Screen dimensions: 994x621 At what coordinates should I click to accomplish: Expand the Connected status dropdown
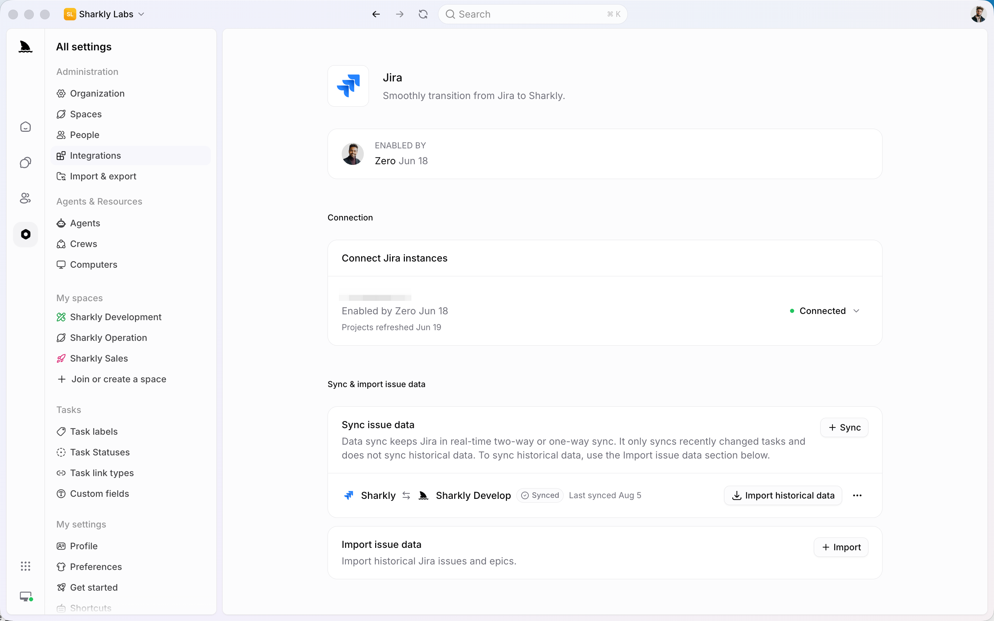[825, 311]
